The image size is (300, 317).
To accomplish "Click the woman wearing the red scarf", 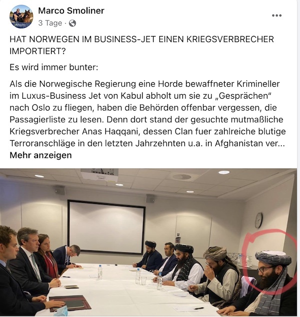I will pos(47,256).
